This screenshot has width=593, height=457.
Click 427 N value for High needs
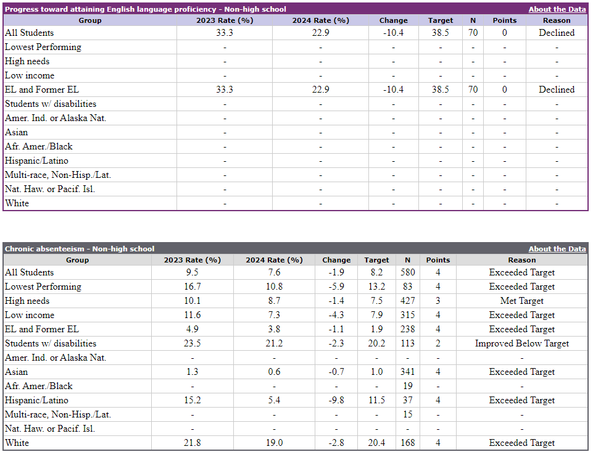[407, 301]
